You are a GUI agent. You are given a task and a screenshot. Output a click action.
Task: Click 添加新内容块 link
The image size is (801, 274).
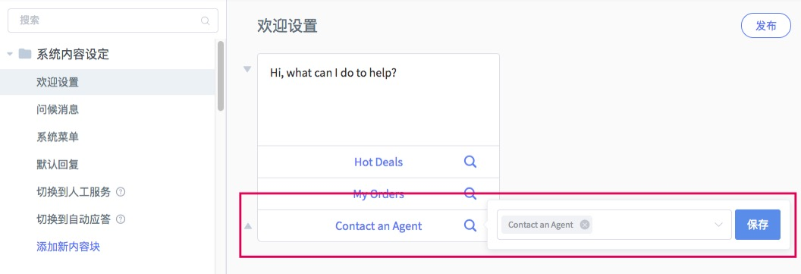[68, 247]
